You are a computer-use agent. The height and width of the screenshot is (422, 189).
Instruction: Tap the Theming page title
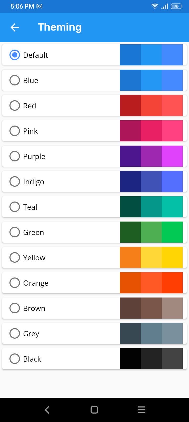pos(60,27)
